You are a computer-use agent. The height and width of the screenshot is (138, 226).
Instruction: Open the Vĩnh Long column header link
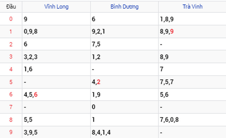point(56,6)
